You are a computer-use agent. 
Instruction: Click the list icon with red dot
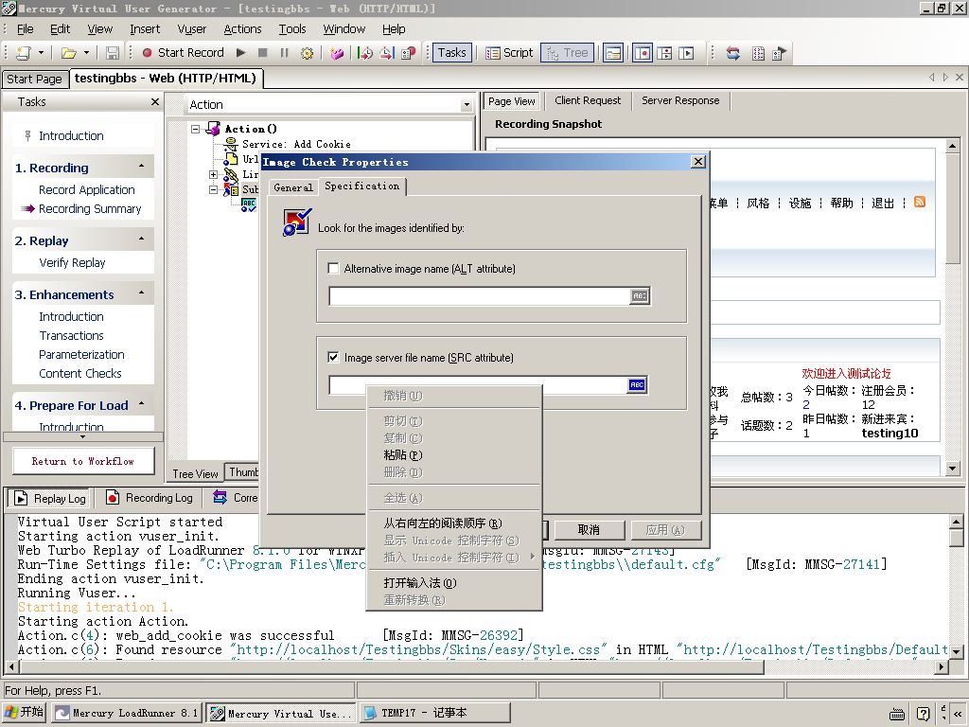click(409, 53)
